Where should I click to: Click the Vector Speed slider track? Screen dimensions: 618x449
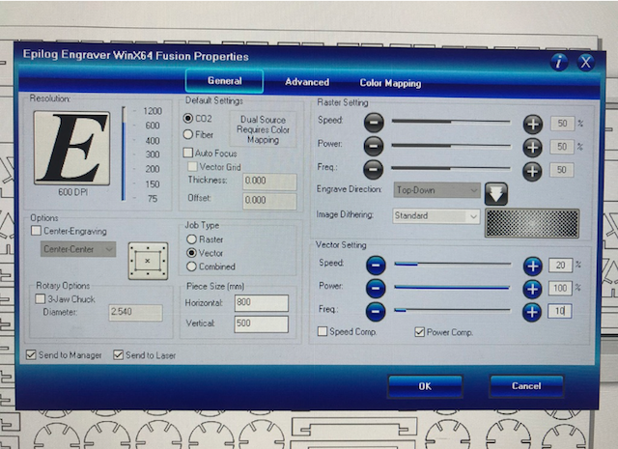coord(453,264)
